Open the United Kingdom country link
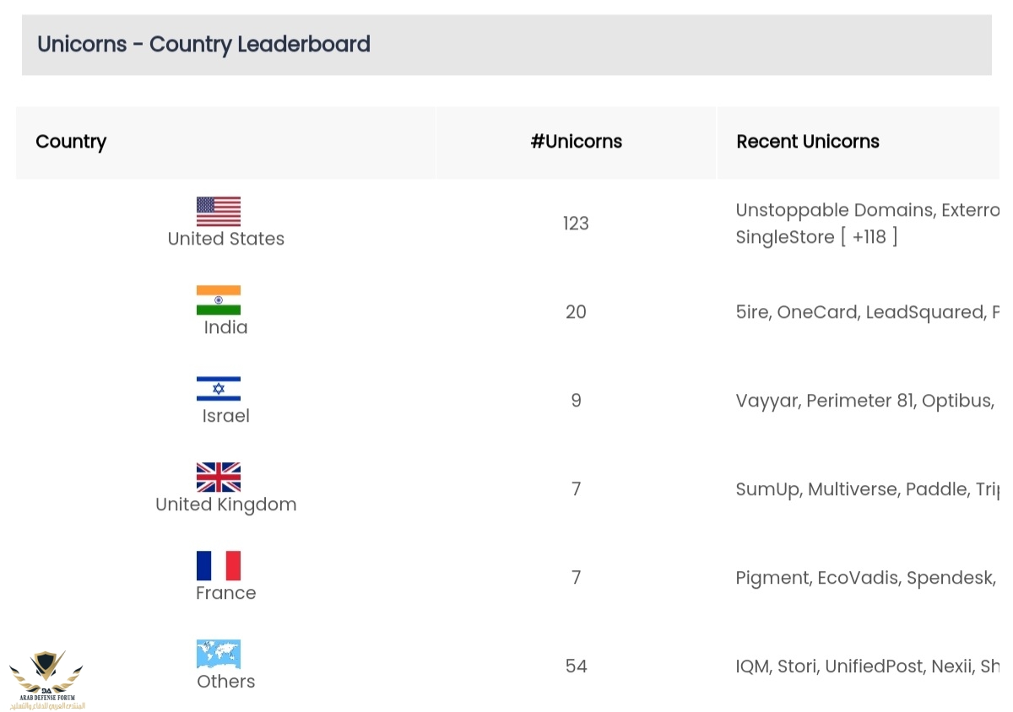 pyautogui.click(x=226, y=504)
